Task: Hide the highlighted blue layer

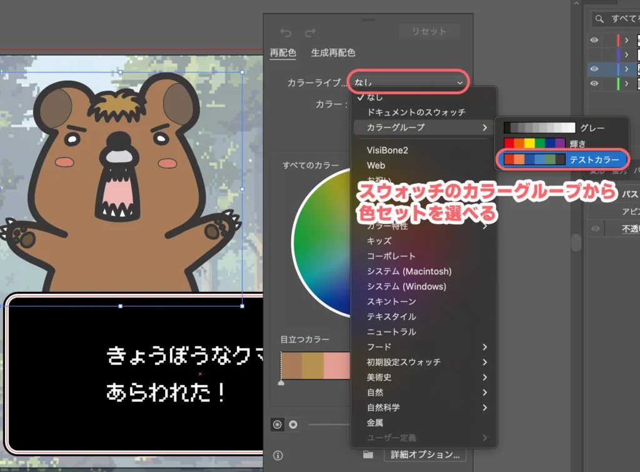Action: [x=594, y=69]
